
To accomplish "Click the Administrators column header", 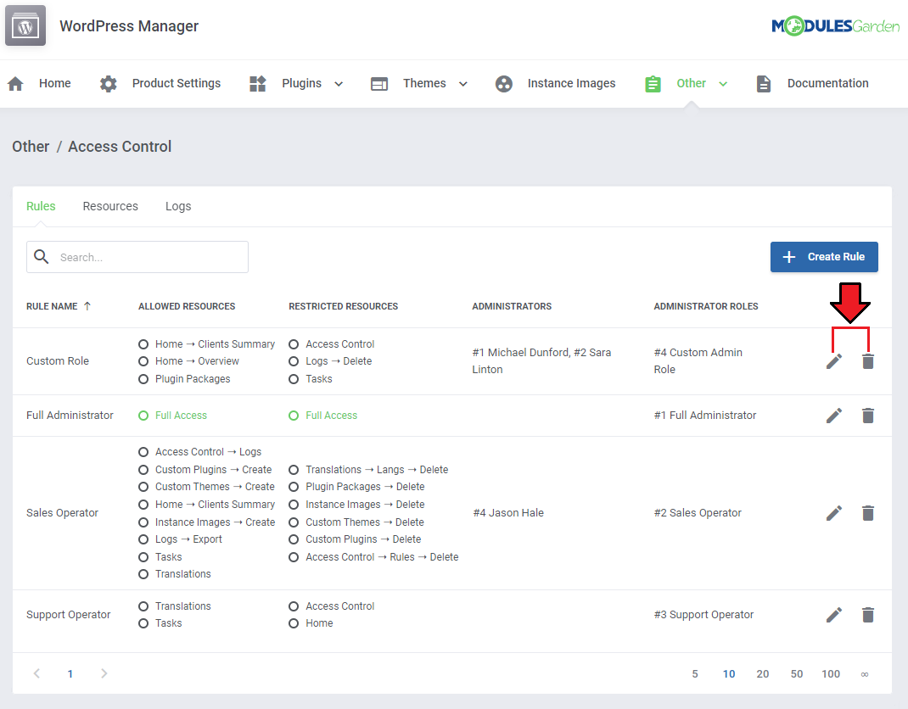I will [x=512, y=306].
